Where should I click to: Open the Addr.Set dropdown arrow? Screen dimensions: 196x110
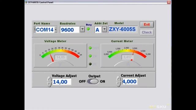coord(104,29)
